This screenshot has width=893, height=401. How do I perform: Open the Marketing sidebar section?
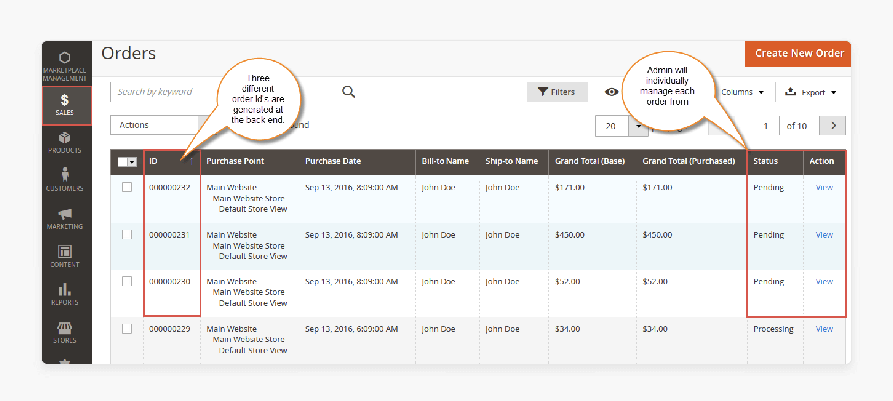coord(65,218)
